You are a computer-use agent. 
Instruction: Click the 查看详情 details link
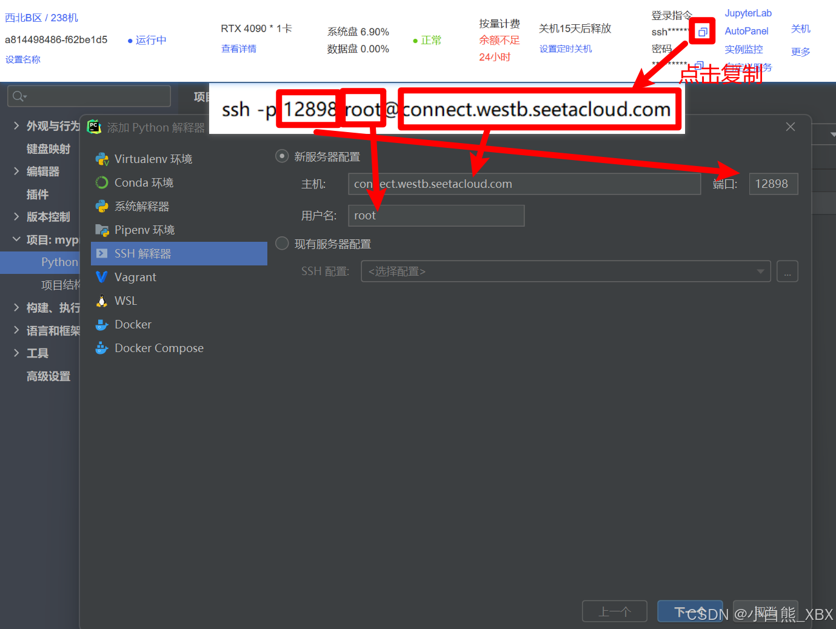coord(239,48)
